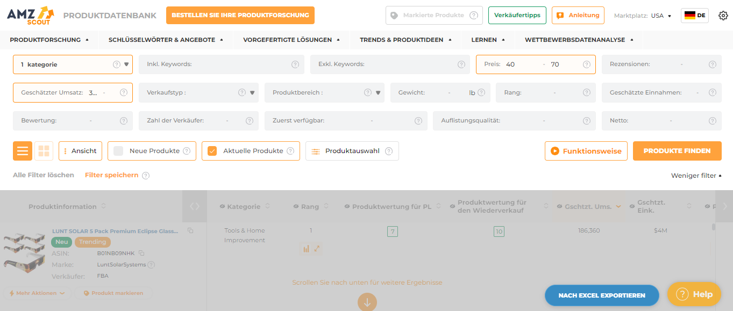Click the PRODUKTE FINDEN button
This screenshot has width=733, height=311.
point(677,151)
